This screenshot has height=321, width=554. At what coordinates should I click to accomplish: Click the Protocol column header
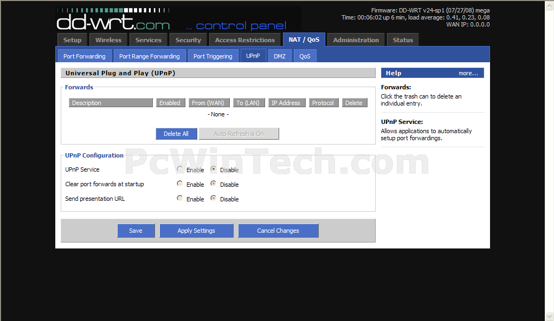click(x=324, y=103)
